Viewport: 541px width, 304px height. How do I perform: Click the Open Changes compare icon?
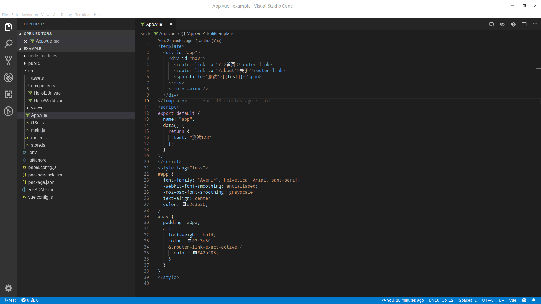tap(491, 24)
